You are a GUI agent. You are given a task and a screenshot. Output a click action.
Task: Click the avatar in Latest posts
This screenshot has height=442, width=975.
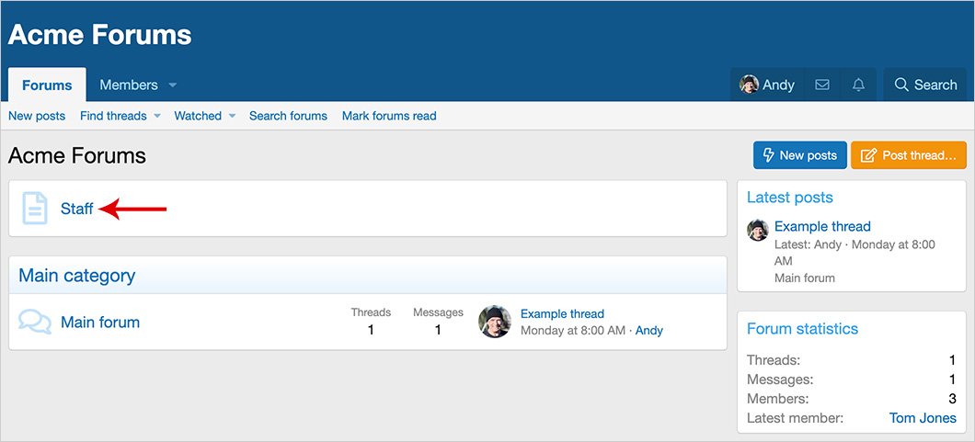(x=757, y=231)
